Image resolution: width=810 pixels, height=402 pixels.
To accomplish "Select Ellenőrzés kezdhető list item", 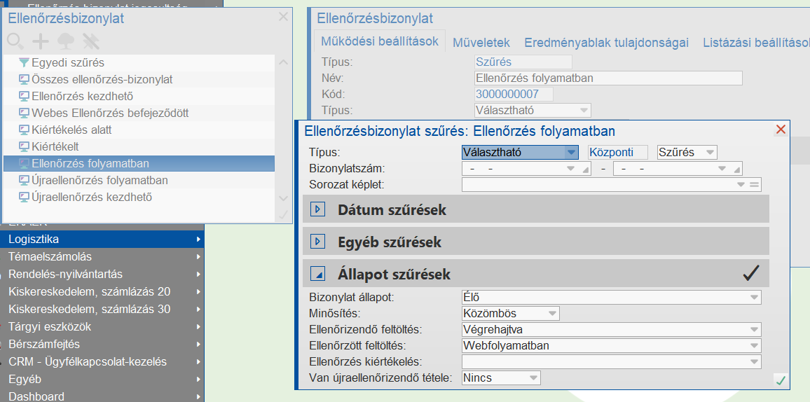I will [139, 97].
